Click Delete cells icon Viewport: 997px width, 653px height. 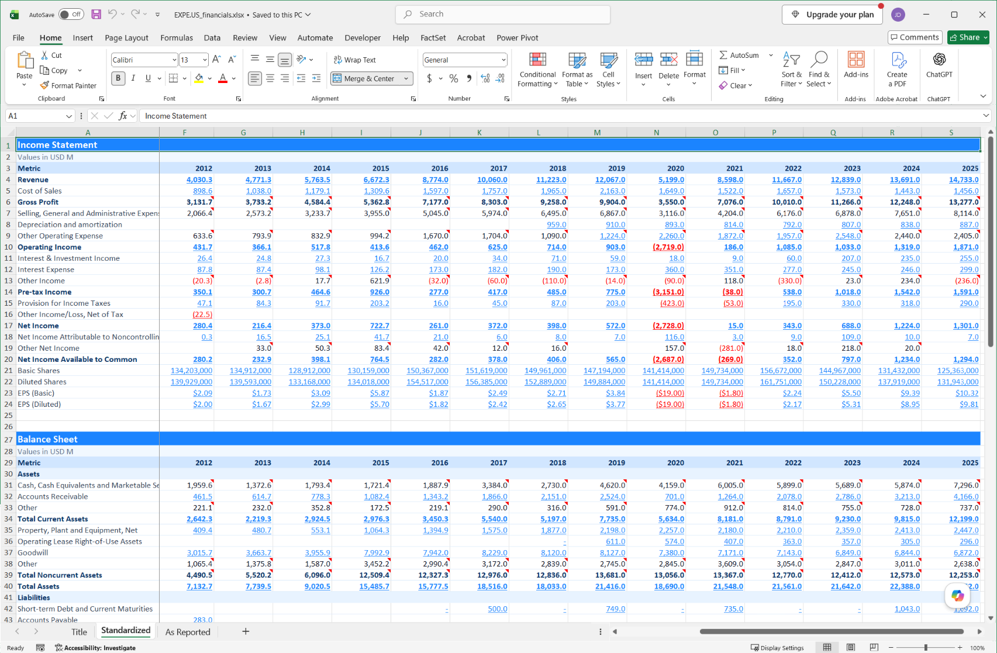point(668,60)
